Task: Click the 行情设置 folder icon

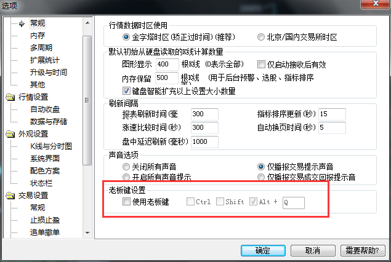Action: (x=10, y=97)
